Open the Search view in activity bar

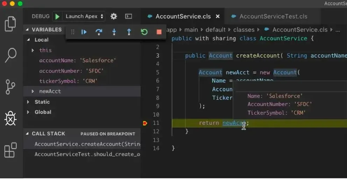[x=10, y=55]
